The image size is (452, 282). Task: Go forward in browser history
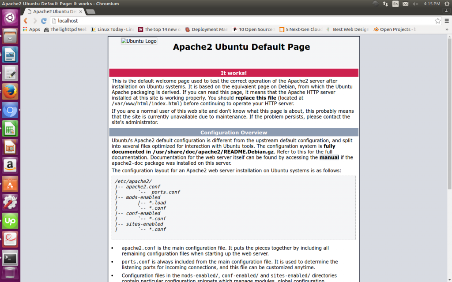click(35, 21)
